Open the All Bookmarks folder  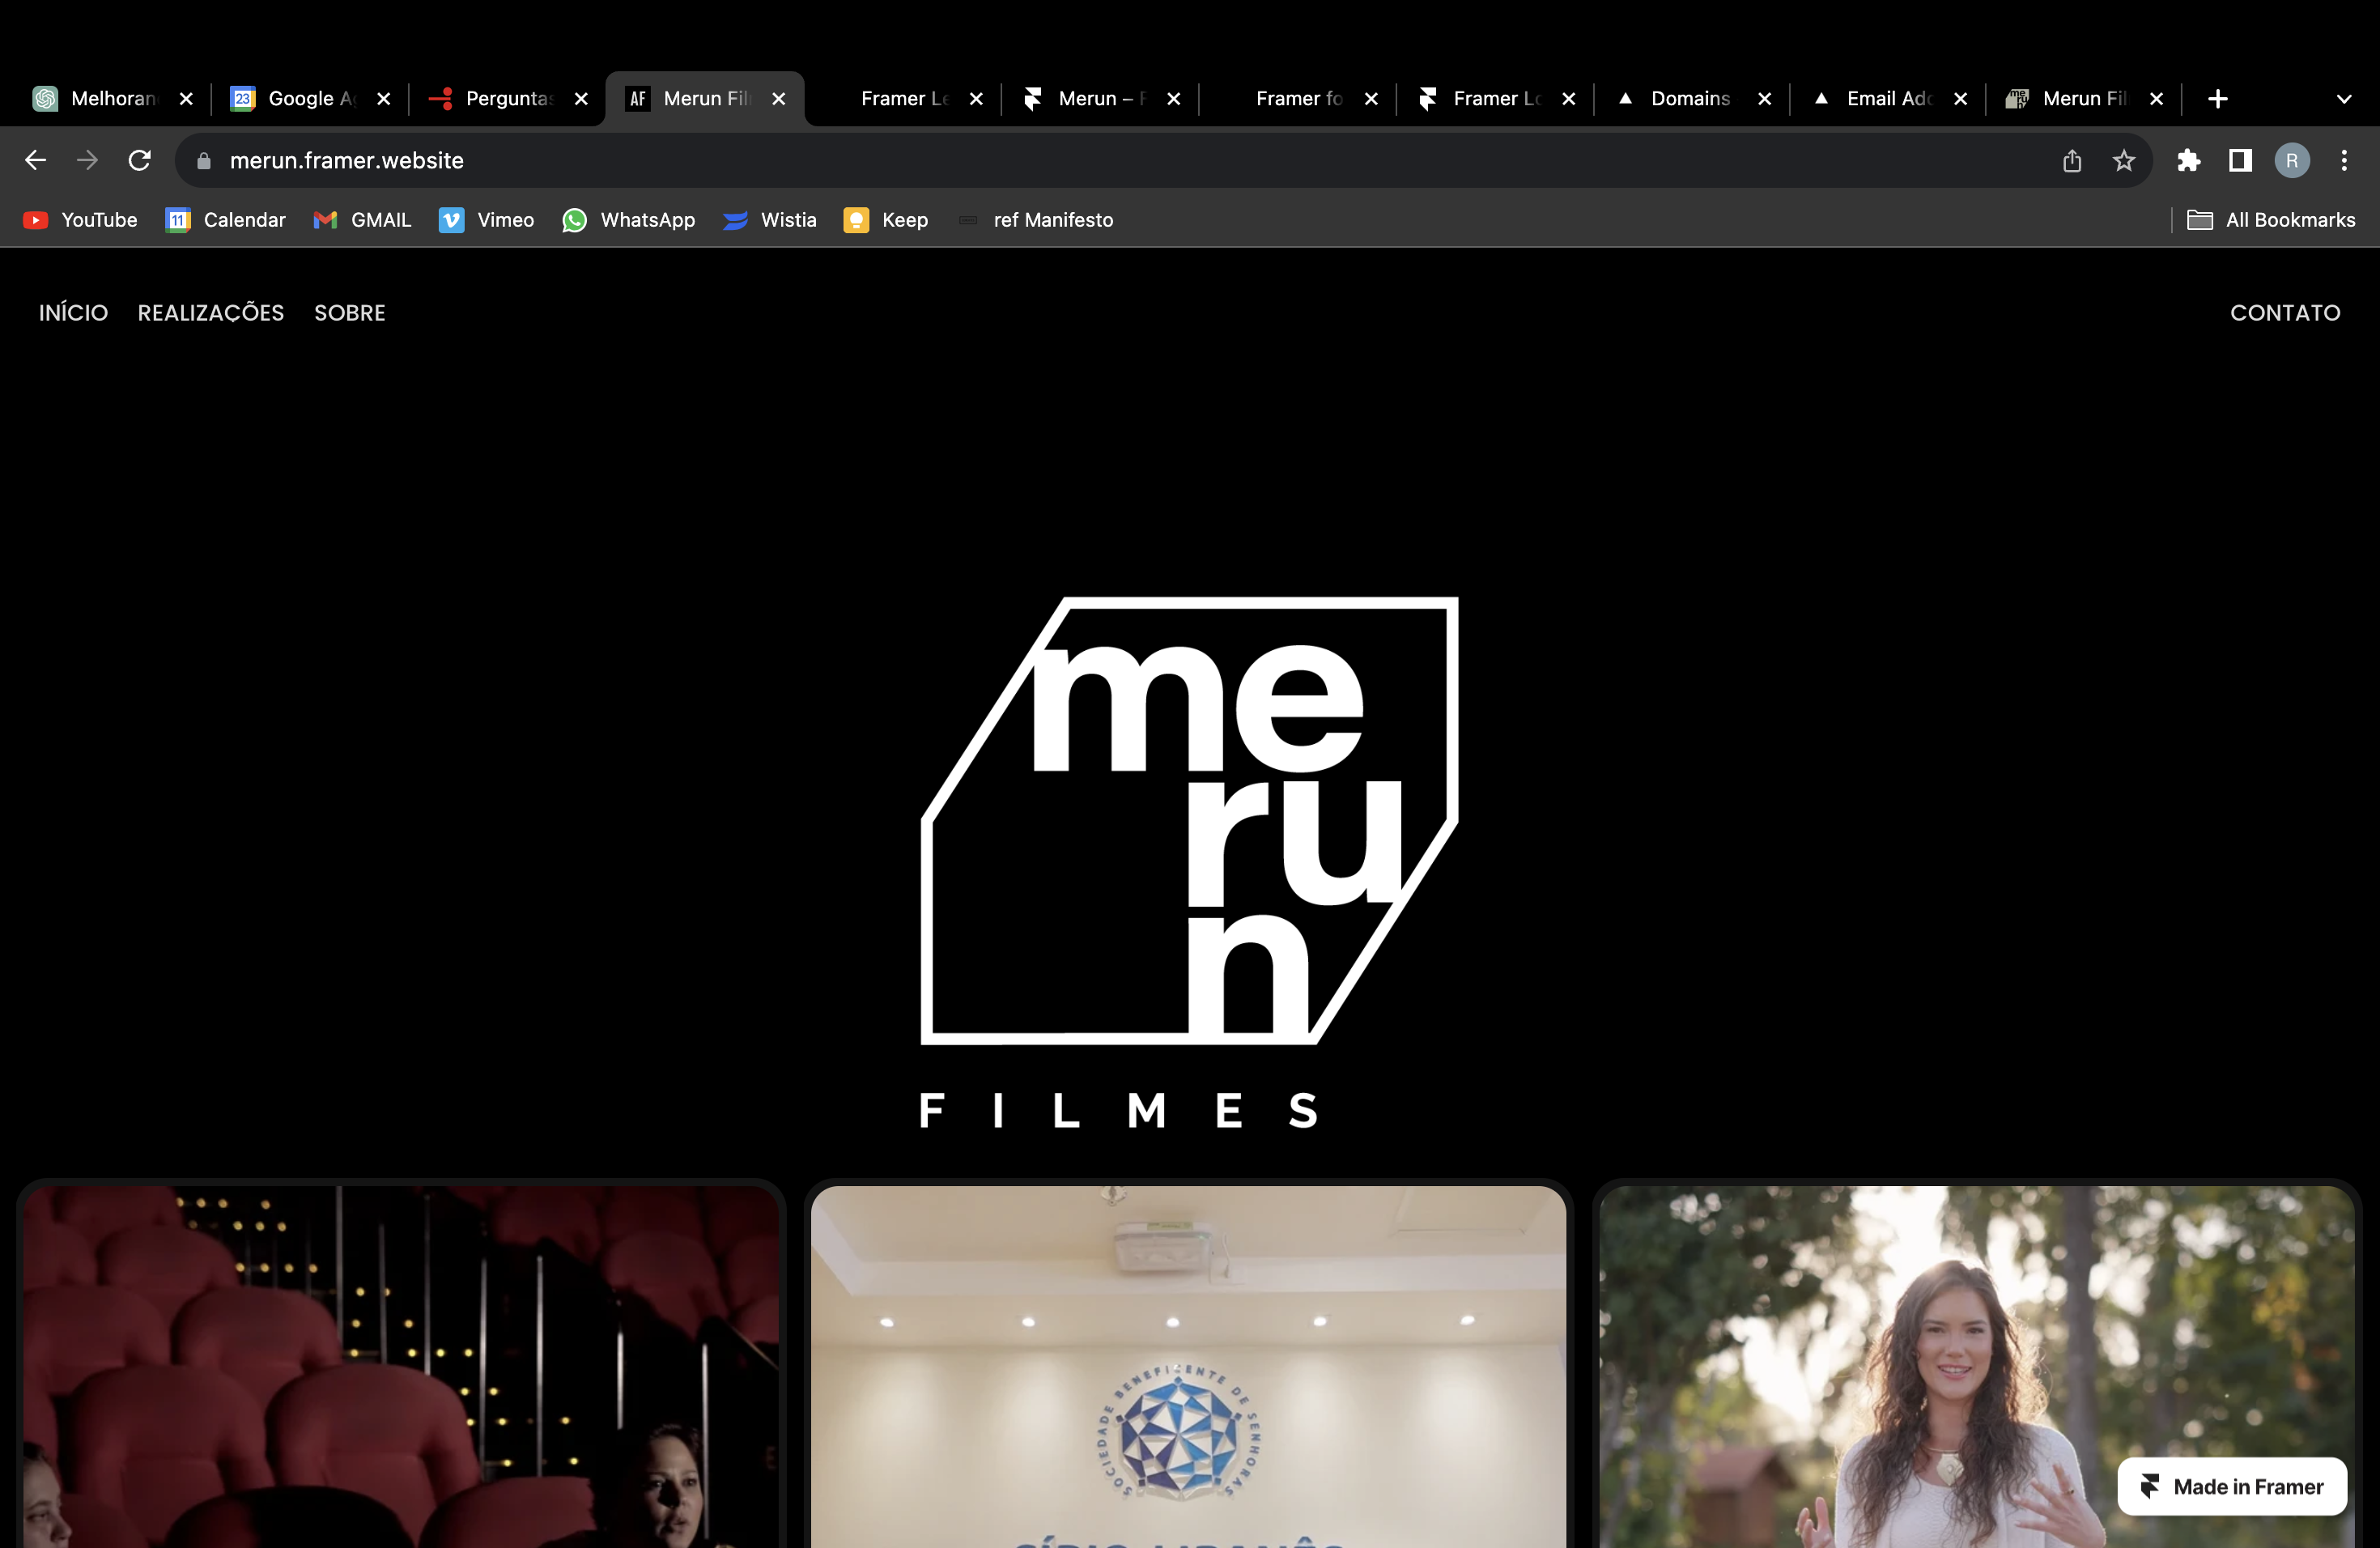point(2271,220)
